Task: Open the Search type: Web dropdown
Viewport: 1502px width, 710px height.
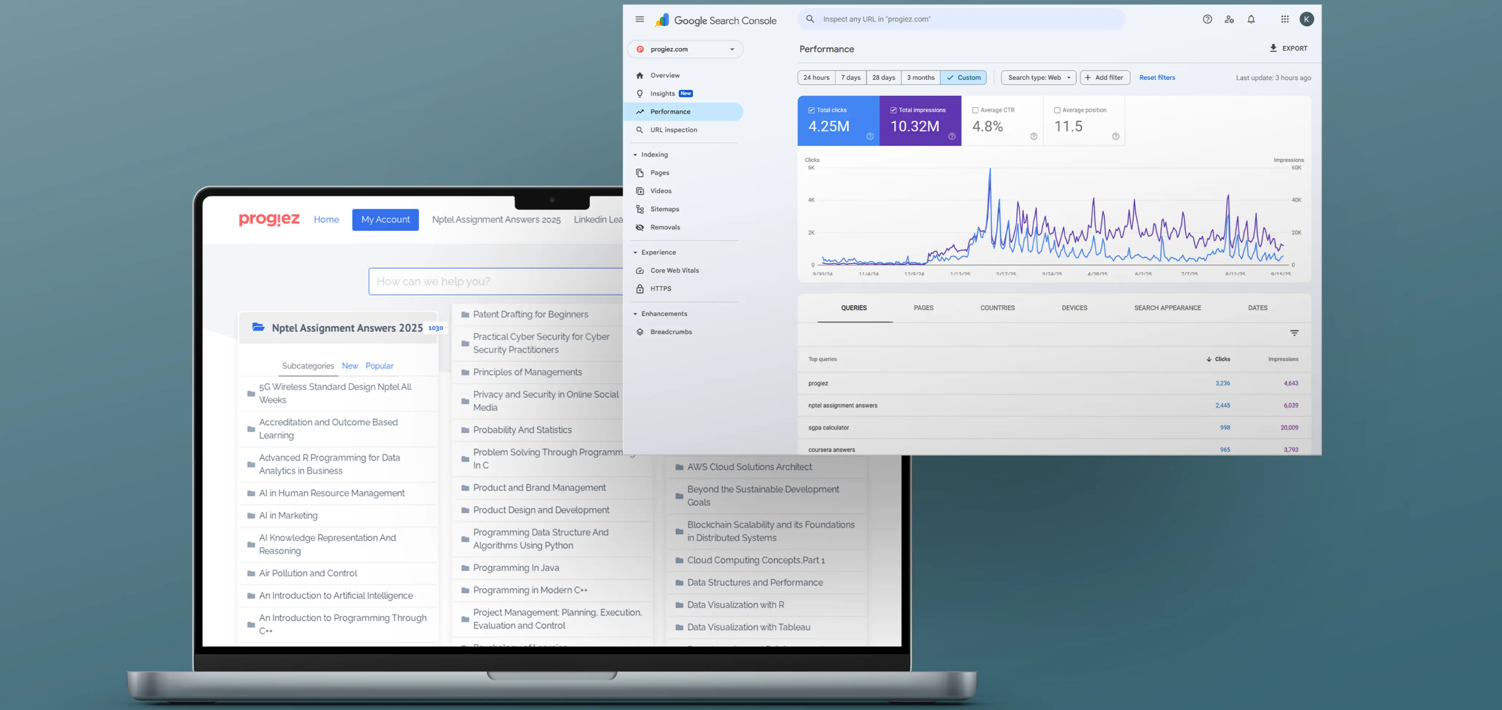Action: [x=1038, y=78]
